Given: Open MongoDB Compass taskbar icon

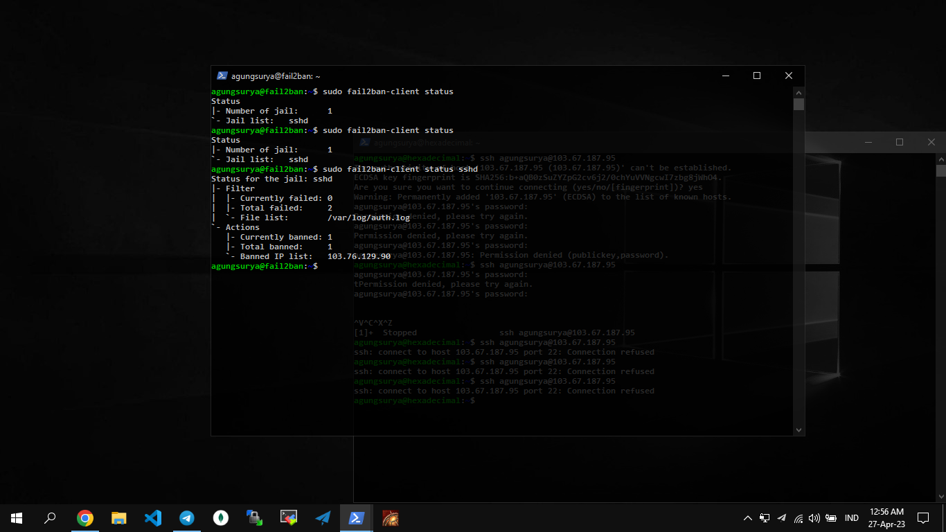Looking at the screenshot, I should [x=221, y=517].
